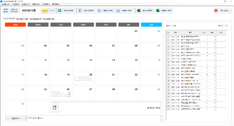This screenshot has width=234, height=126.
Task: Select December 01 calendar cell
Action: pyautogui.click(x=129, y=35)
